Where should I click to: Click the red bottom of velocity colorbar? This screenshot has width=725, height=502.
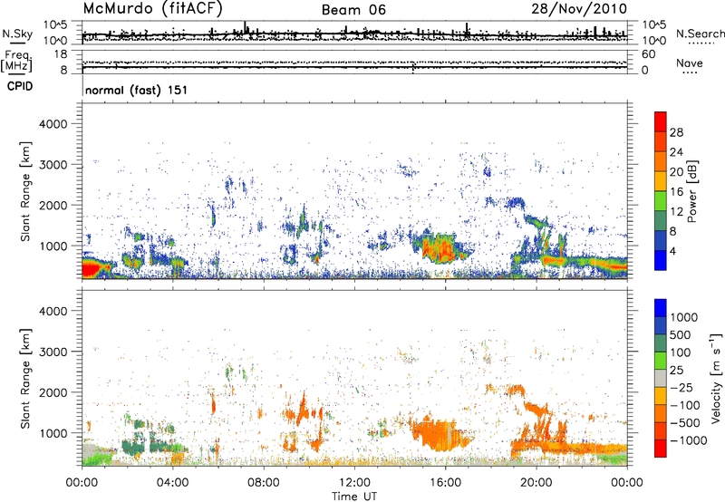[x=661, y=449]
